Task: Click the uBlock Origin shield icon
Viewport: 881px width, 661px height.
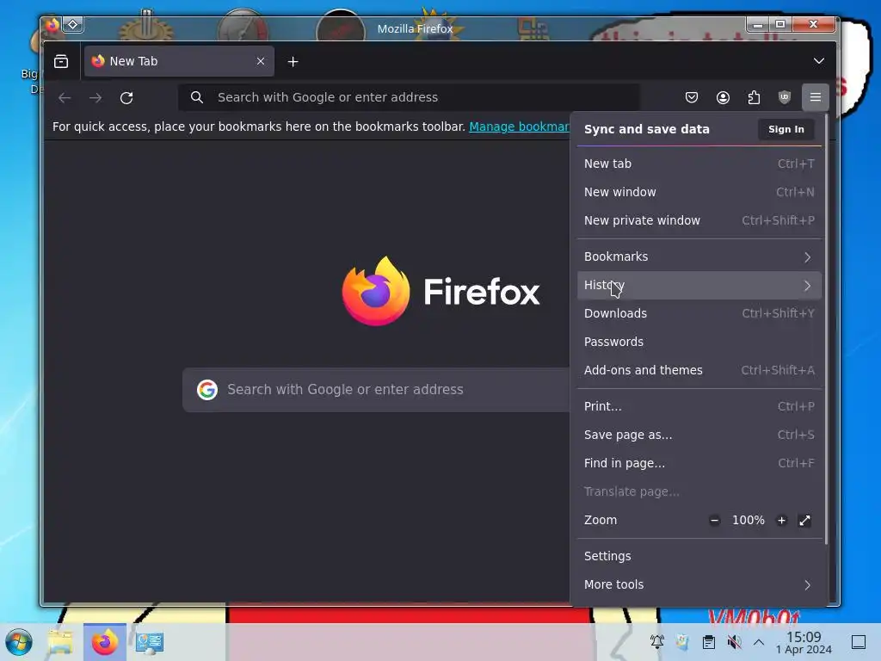Action: point(785,97)
